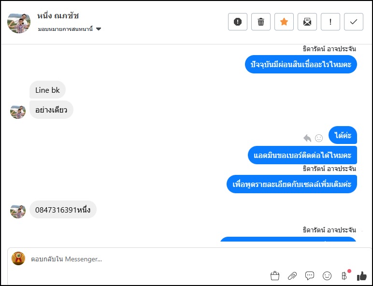Viewport: 373px width, 286px height.
Task: Open the baht payment request icon
Action: pos(344,276)
